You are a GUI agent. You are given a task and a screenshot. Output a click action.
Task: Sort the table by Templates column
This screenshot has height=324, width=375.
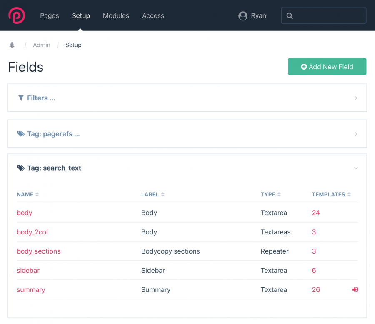pyautogui.click(x=331, y=194)
